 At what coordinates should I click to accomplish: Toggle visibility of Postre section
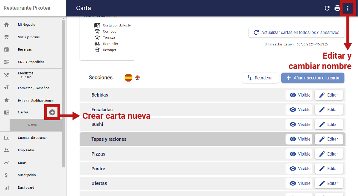point(299,168)
